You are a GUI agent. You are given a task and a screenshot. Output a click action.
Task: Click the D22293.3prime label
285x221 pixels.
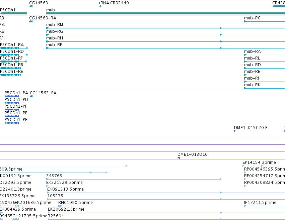click(x=15, y=183)
